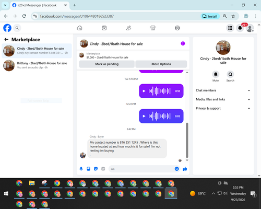Expand the Chat members section

pos(223,90)
